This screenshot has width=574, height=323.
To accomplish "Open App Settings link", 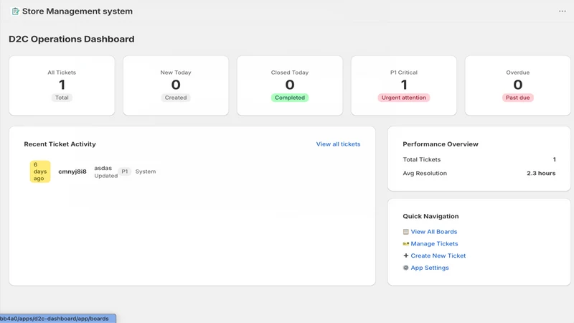I will (x=429, y=268).
